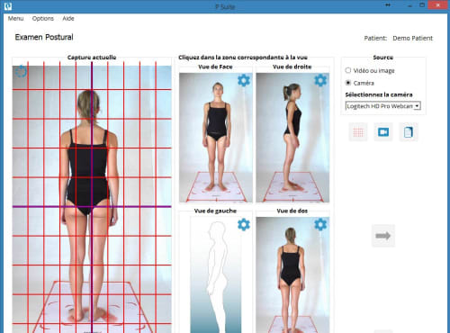Screen dimensions: 450x333
Task: Click the grey next arrow button
Action: point(383,236)
